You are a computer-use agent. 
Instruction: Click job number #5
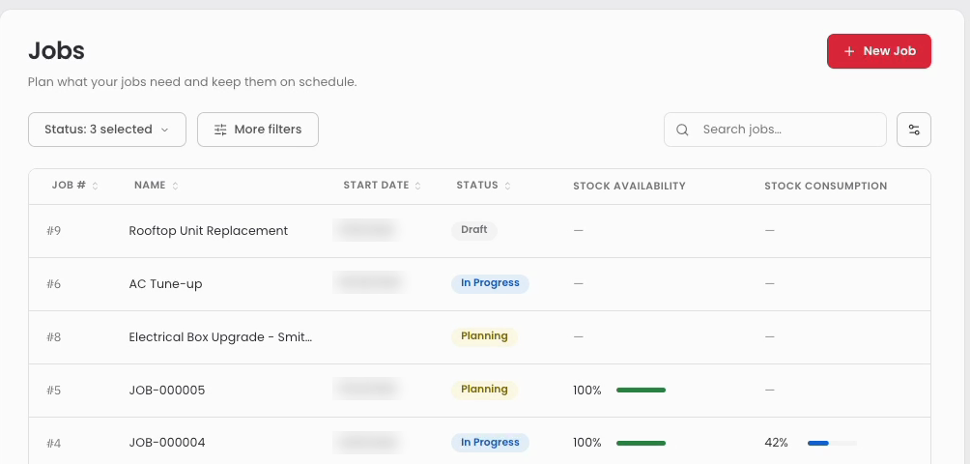[x=54, y=391]
